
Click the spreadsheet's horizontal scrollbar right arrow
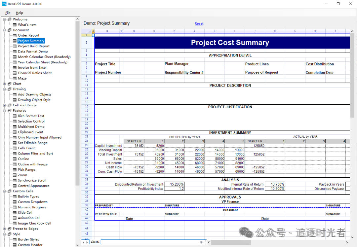348,242
